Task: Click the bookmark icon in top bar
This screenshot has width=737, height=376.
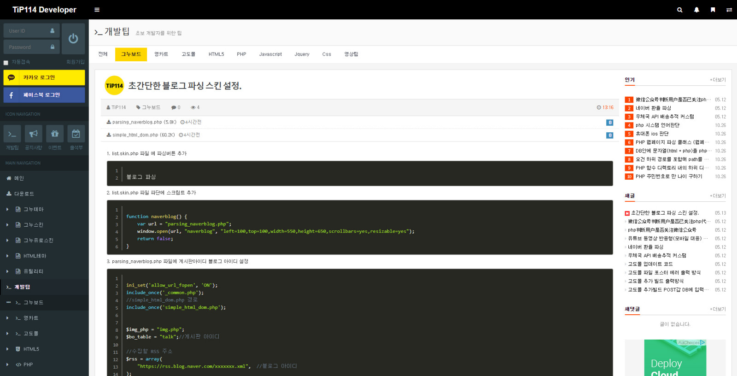Action: (713, 10)
